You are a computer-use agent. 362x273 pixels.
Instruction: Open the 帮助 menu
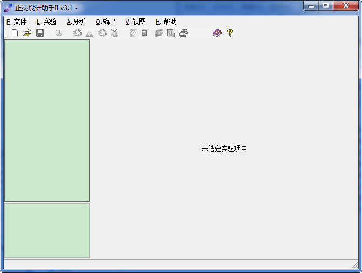coord(166,22)
